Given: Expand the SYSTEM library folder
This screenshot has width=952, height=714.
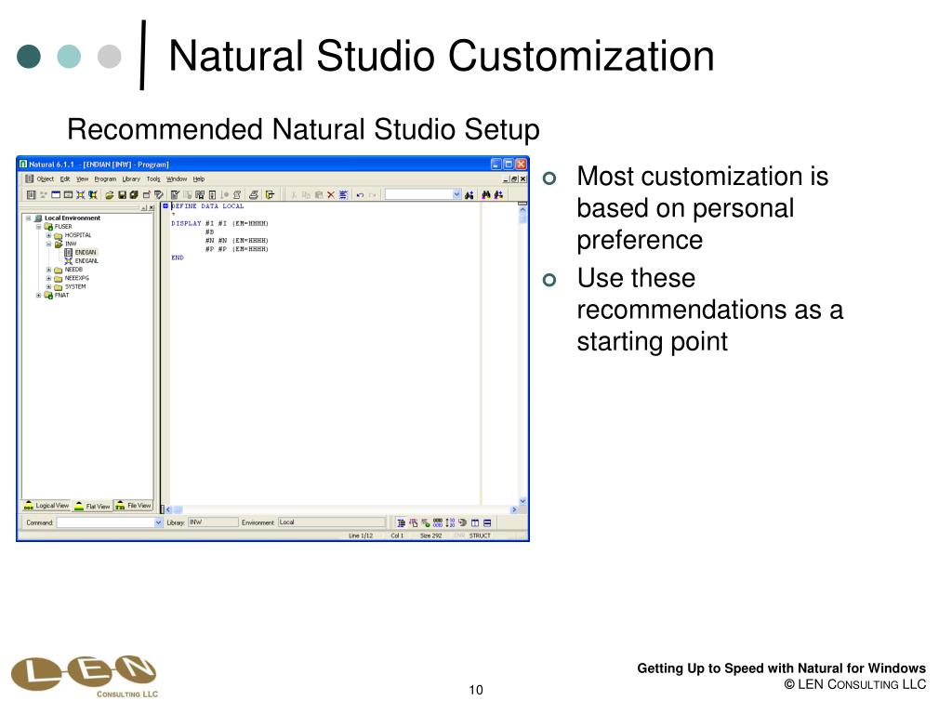Looking at the screenshot, I should [48, 286].
